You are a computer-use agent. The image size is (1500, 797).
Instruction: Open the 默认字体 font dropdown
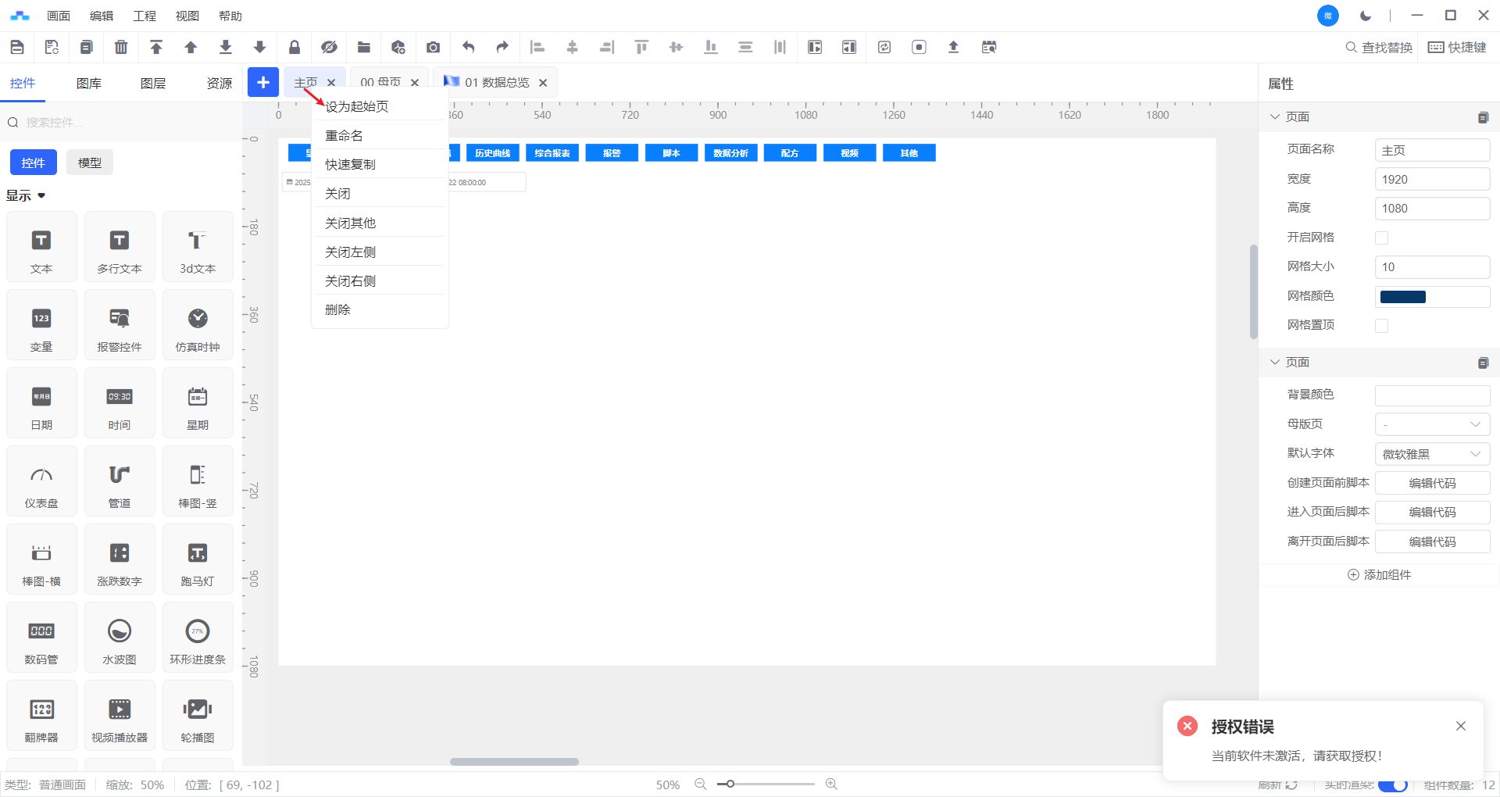[x=1432, y=454]
